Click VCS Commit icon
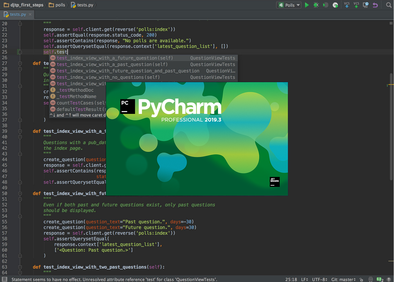The height and width of the screenshot is (282, 394). [x=356, y=5]
